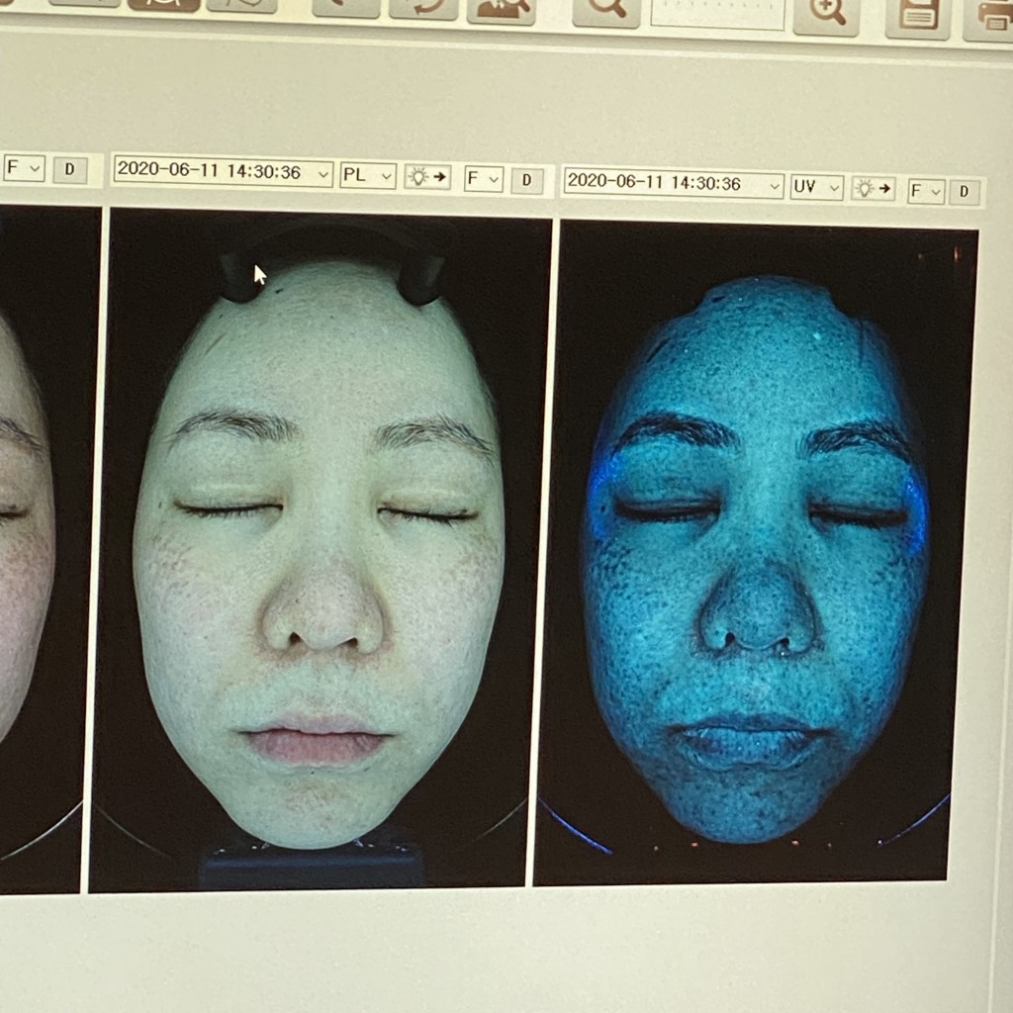Image resolution: width=1013 pixels, height=1013 pixels.
Task: Click the zoom value field in toolbar
Action: coord(717,13)
